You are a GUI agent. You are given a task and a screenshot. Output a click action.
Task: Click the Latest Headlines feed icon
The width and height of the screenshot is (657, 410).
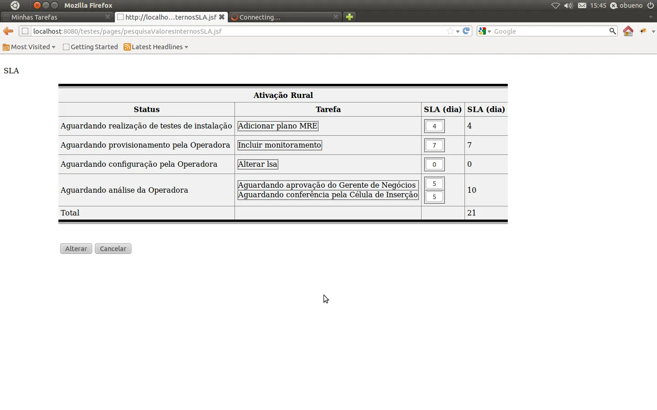(127, 47)
